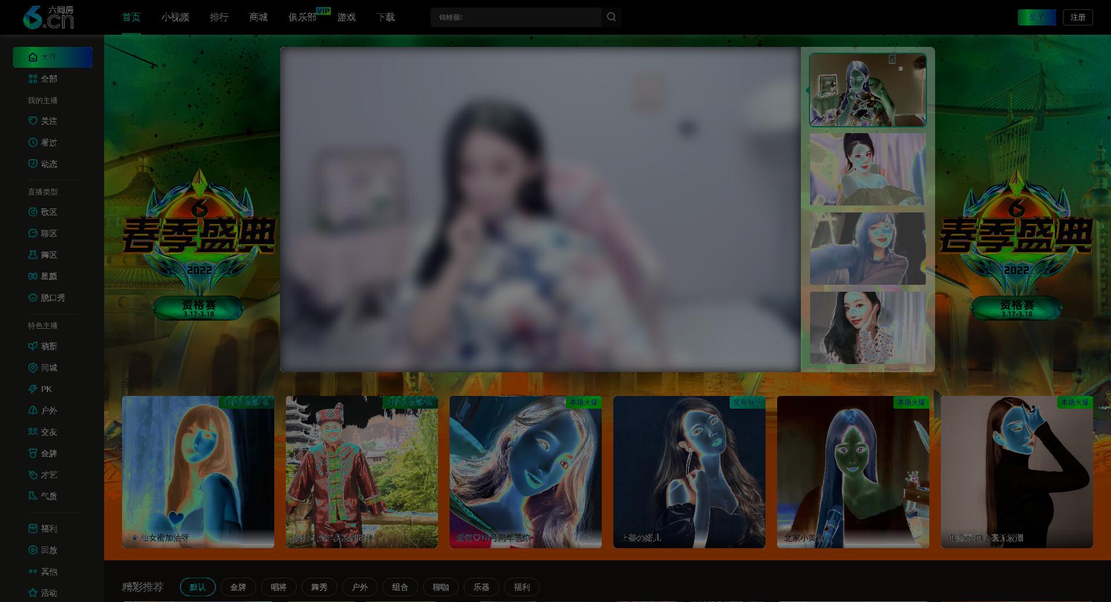Open the host card with man in ethnic costume

coord(362,472)
